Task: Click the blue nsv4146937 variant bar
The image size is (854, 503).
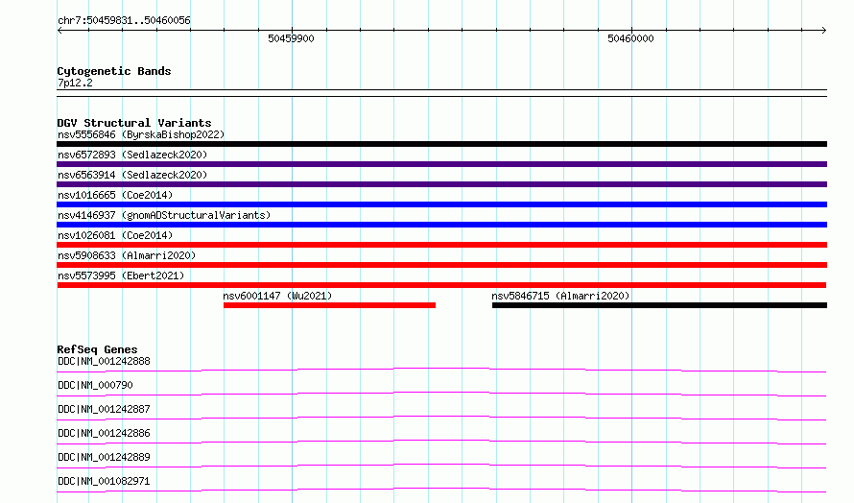Action: pyautogui.click(x=441, y=225)
